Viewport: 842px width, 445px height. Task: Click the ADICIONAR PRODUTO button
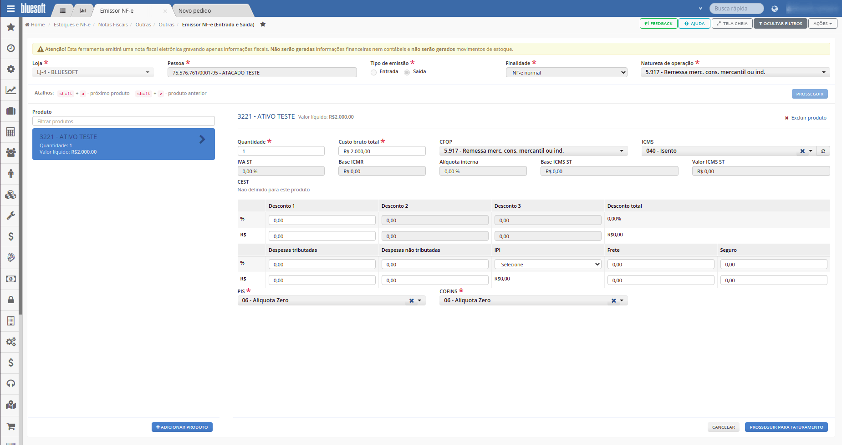pyautogui.click(x=182, y=427)
